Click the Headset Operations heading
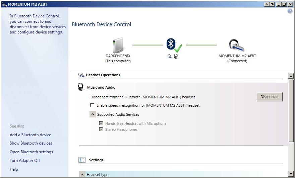This screenshot has width=295, height=178. [x=103, y=75]
